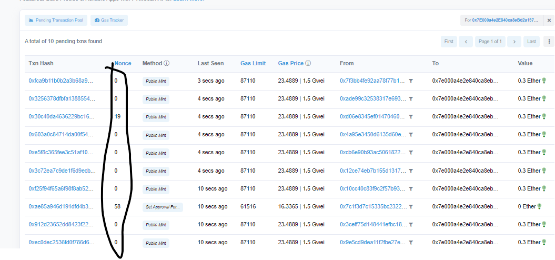The image size is (555, 260).
Task: Filter by sender 0x7c1f3d7c15335bc2322 funnel icon
Action: [410, 206]
